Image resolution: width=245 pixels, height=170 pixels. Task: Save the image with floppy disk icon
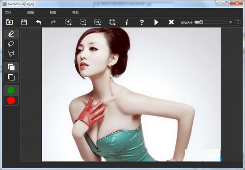click(x=24, y=22)
